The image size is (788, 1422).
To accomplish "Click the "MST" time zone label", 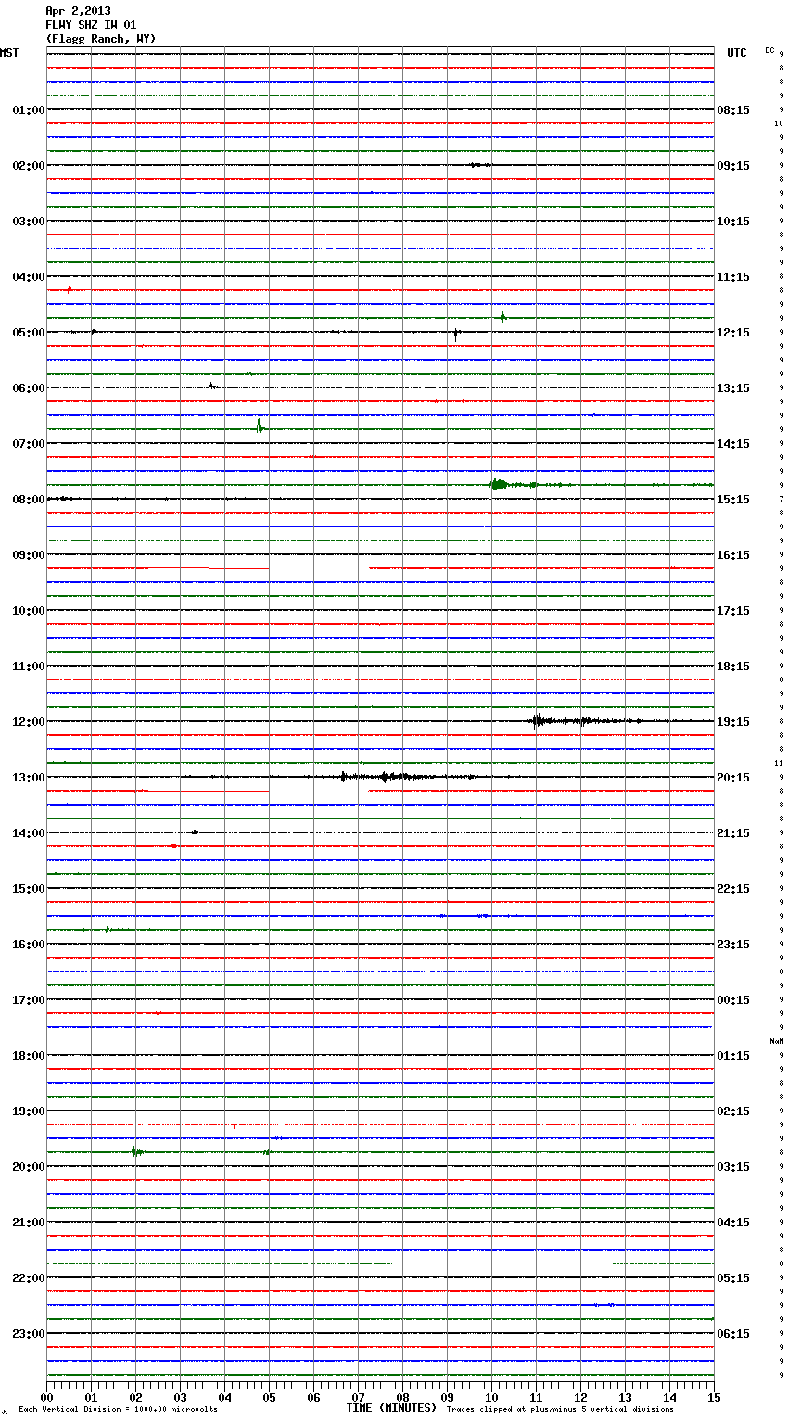I will (x=9, y=53).
